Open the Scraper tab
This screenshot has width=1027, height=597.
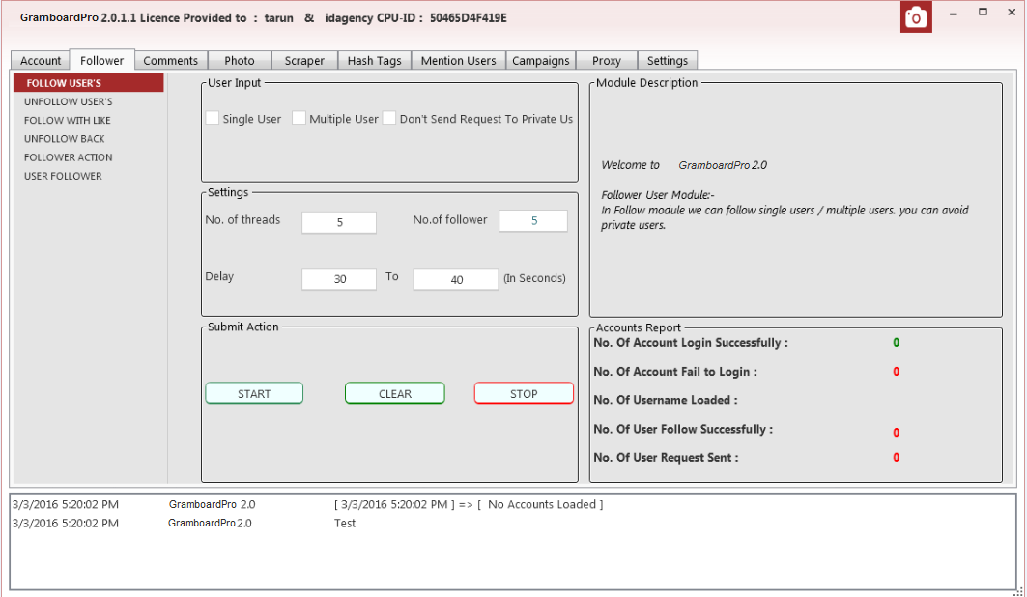click(304, 60)
